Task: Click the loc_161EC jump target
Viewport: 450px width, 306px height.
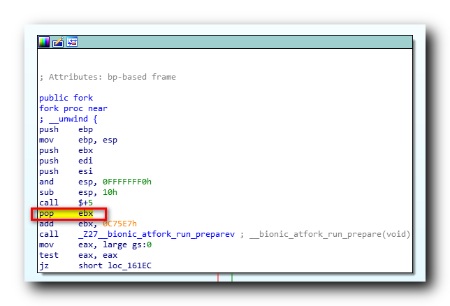Action: 129,265
